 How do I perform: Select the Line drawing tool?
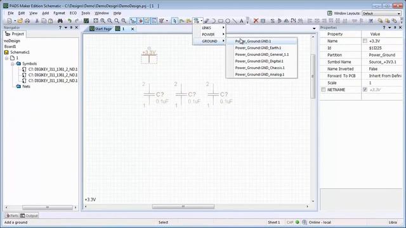(235, 21)
